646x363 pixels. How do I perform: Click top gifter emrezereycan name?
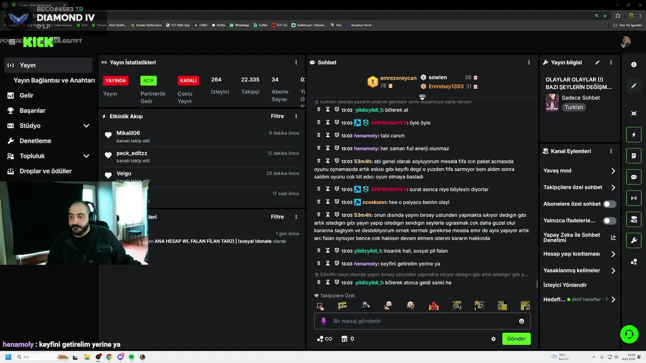[x=398, y=78]
